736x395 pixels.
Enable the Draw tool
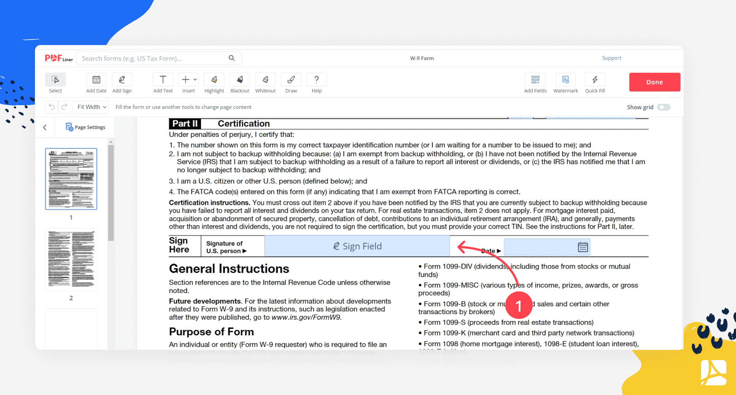point(291,79)
